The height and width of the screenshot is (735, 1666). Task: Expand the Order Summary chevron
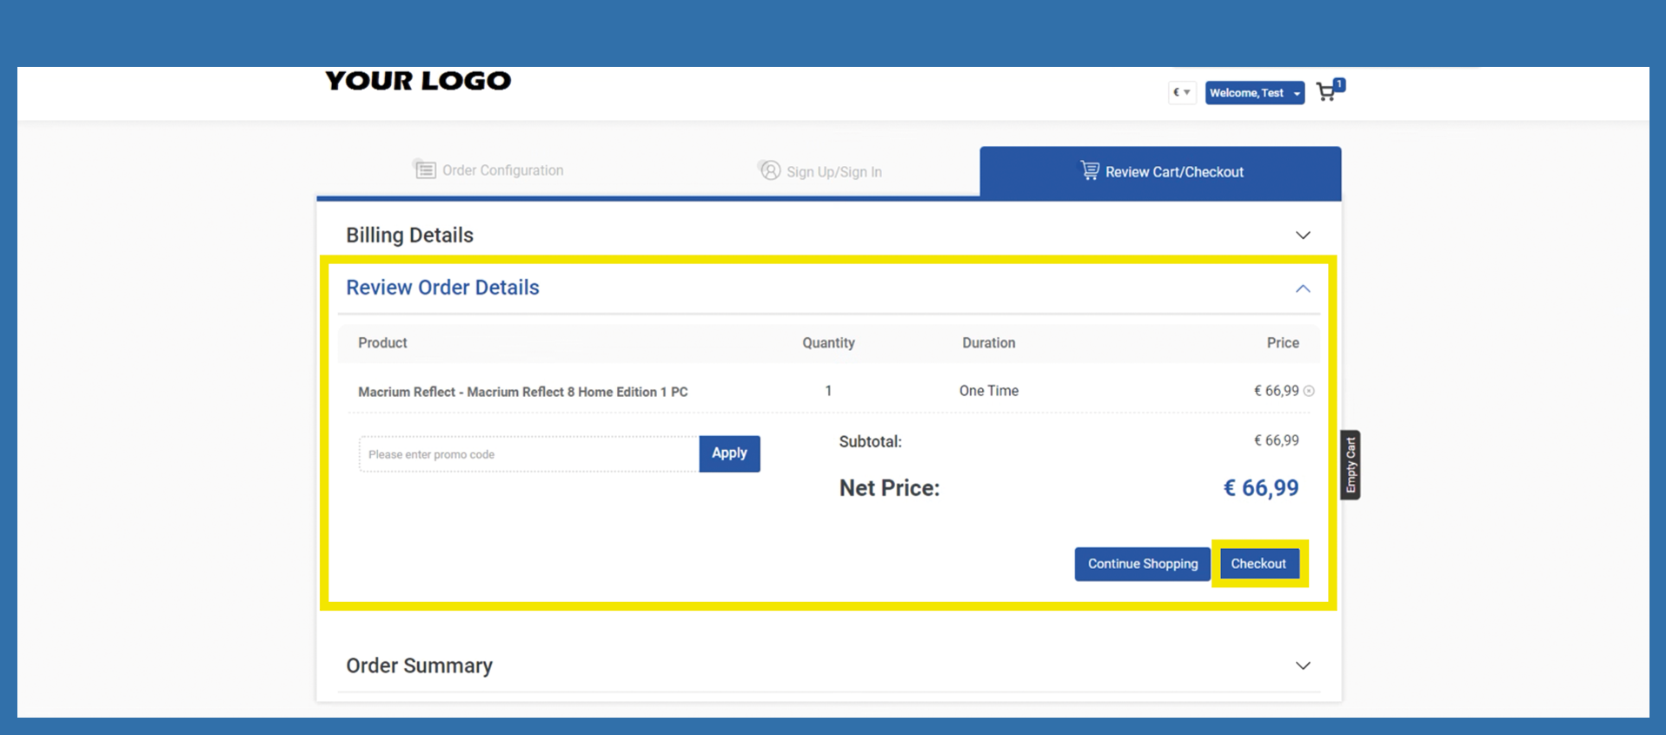(1303, 665)
